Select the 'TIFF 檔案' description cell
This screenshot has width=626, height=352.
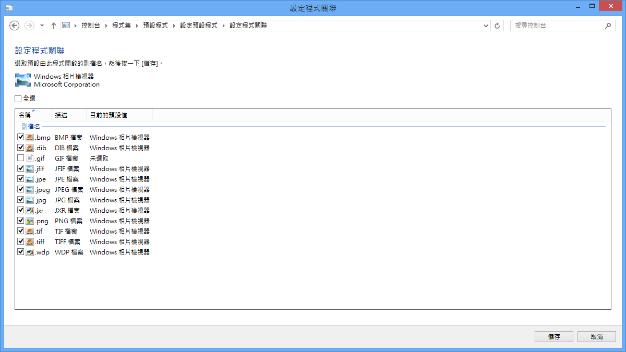point(67,241)
